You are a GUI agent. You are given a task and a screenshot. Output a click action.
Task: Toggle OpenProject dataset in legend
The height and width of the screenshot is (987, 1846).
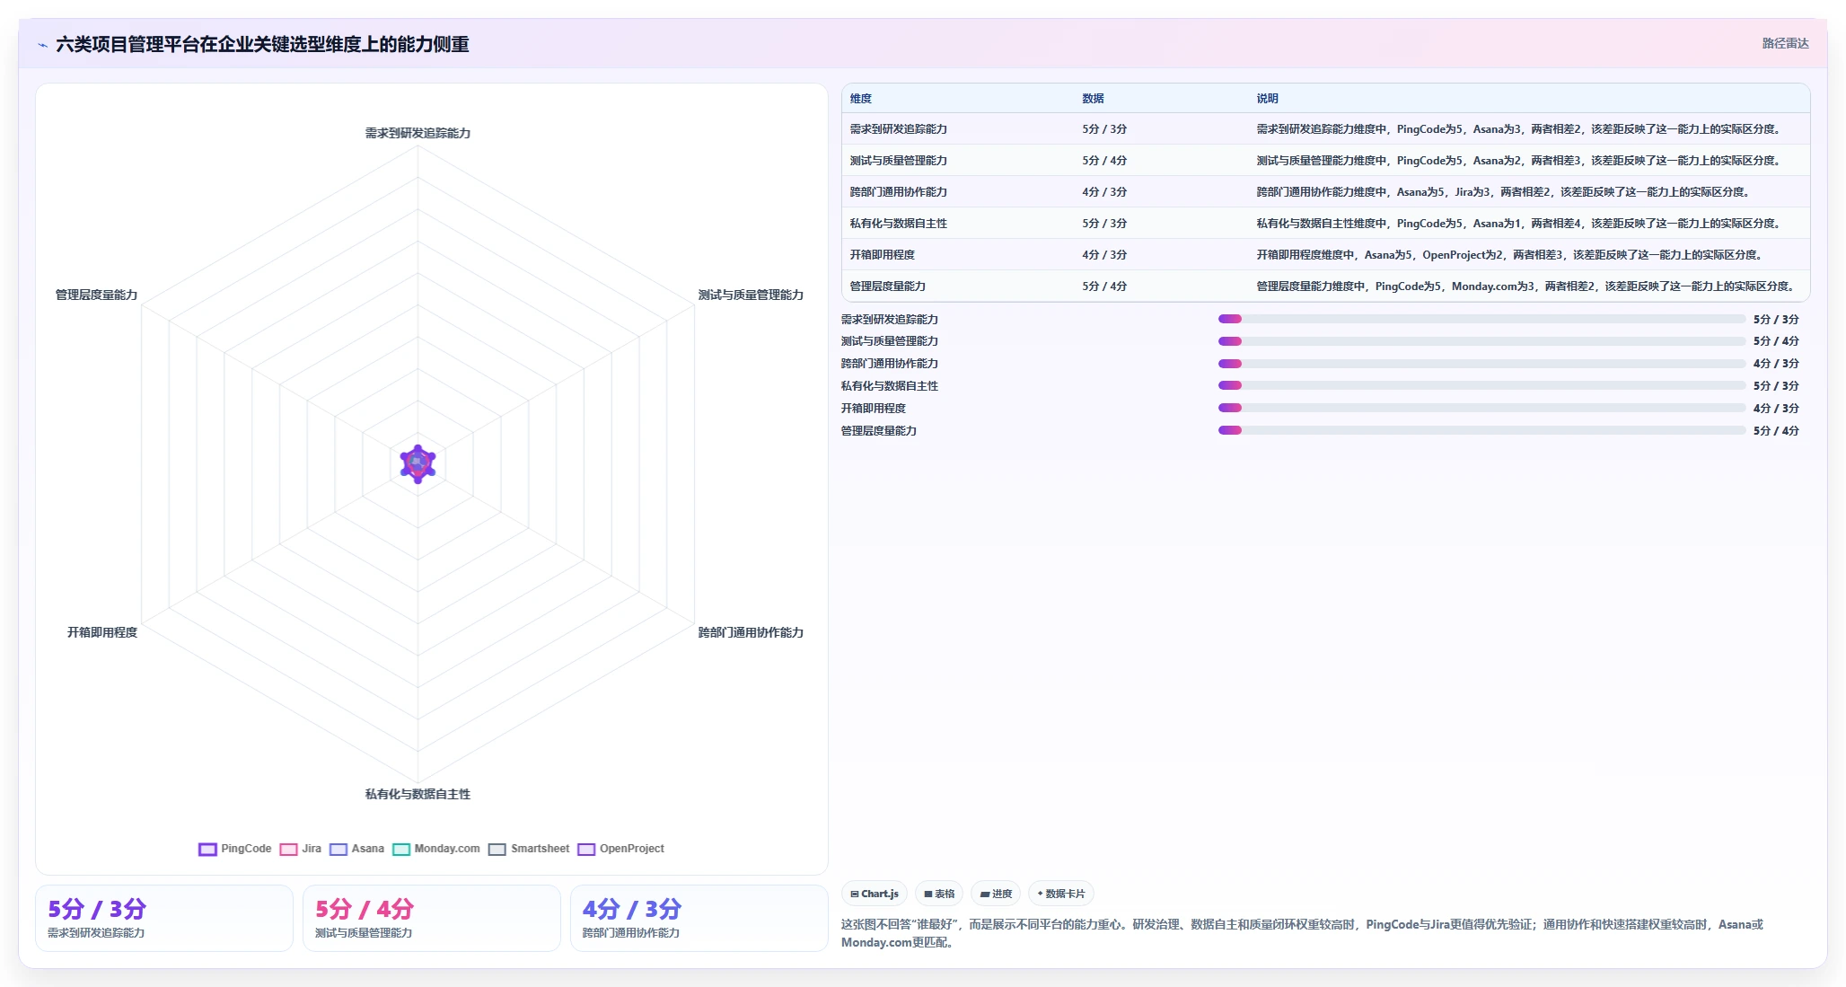pyautogui.click(x=621, y=849)
